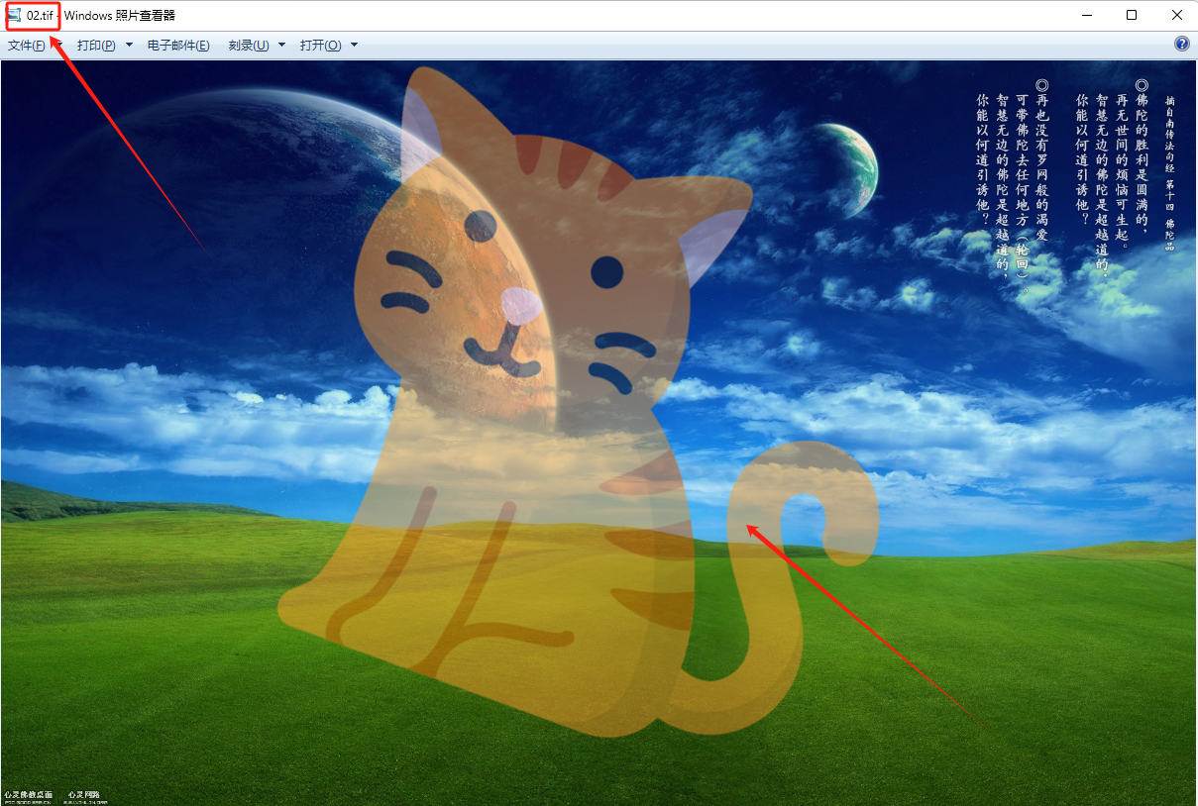Expand the dropdown arrow next to 打开(O)
This screenshot has width=1198, height=806.
354,46
